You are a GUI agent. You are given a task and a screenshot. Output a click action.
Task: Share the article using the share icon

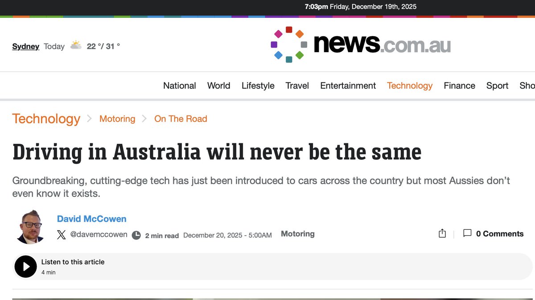click(x=442, y=233)
